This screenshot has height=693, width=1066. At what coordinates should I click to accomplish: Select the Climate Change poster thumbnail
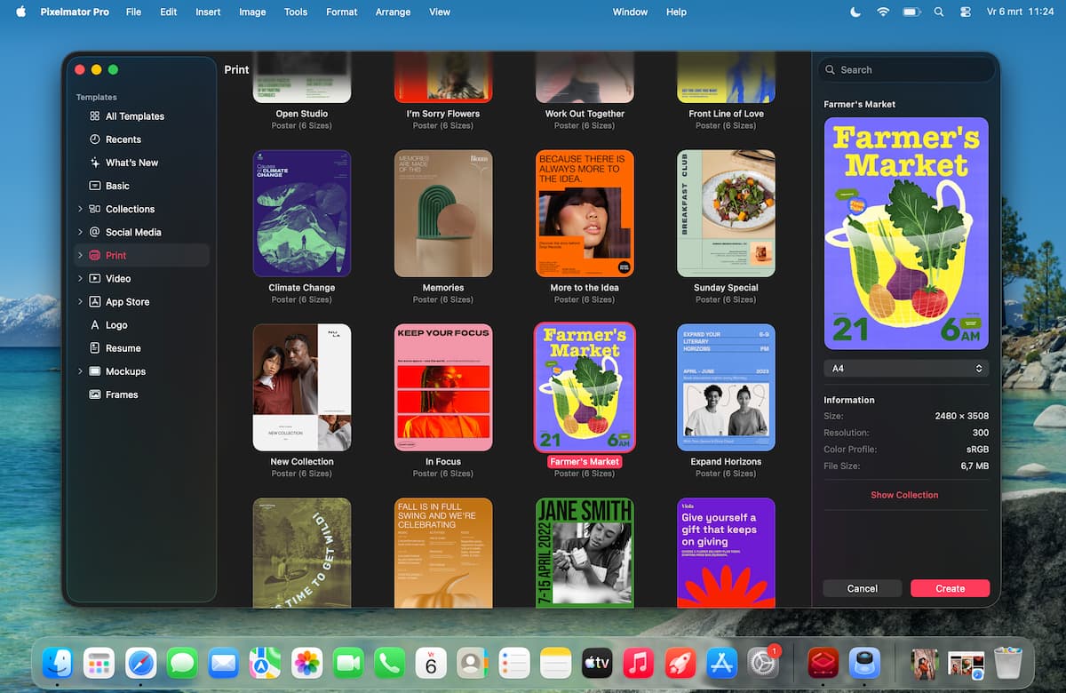tap(302, 213)
